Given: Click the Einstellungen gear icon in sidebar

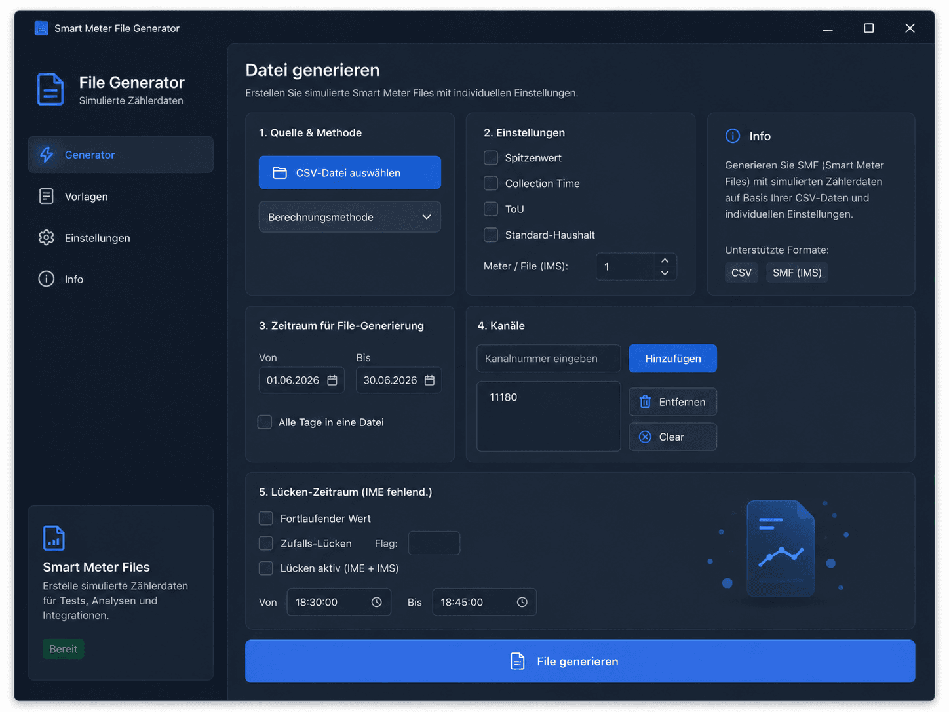Looking at the screenshot, I should pyautogui.click(x=47, y=237).
